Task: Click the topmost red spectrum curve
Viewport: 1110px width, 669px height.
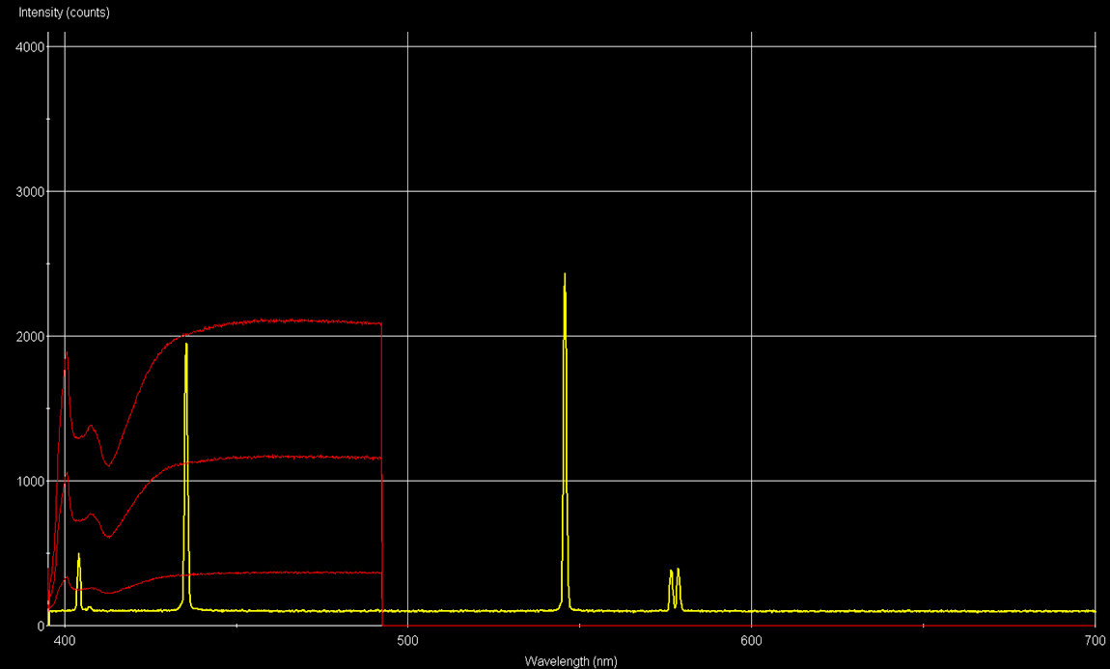Action: click(x=290, y=321)
